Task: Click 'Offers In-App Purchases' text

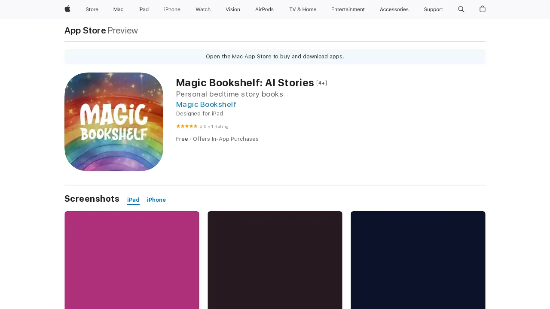Action: point(226,139)
